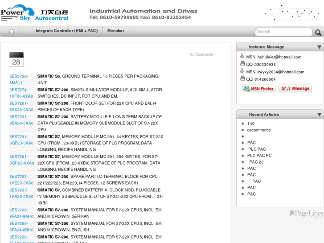Focus the Search input field
This screenshot has height=243, width=324.
283,32
